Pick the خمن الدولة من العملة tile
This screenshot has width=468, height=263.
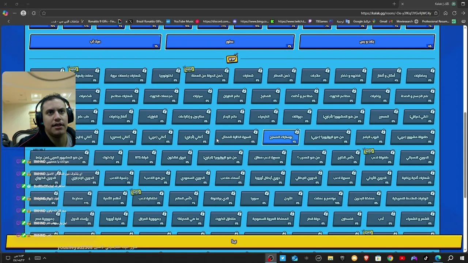(207, 76)
